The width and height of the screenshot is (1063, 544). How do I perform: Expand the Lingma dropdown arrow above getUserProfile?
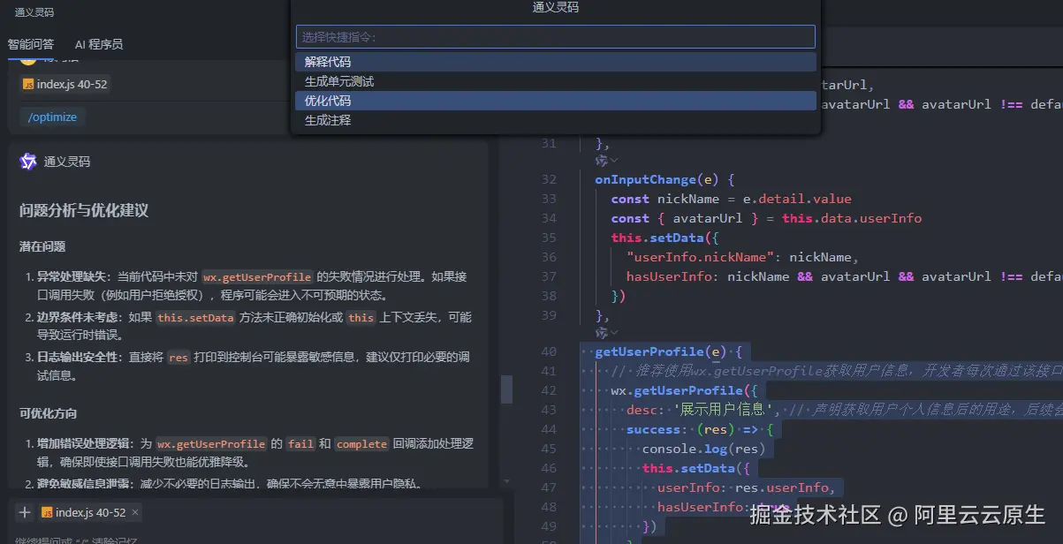[x=614, y=333]
